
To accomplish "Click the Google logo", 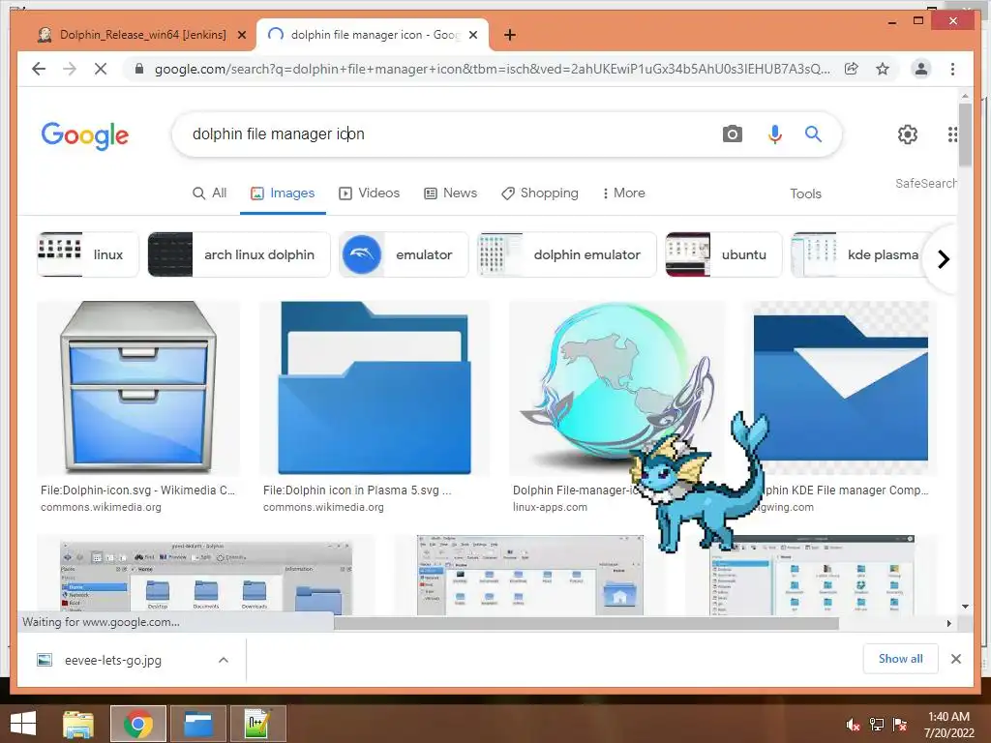I will (x=85, y=135).
